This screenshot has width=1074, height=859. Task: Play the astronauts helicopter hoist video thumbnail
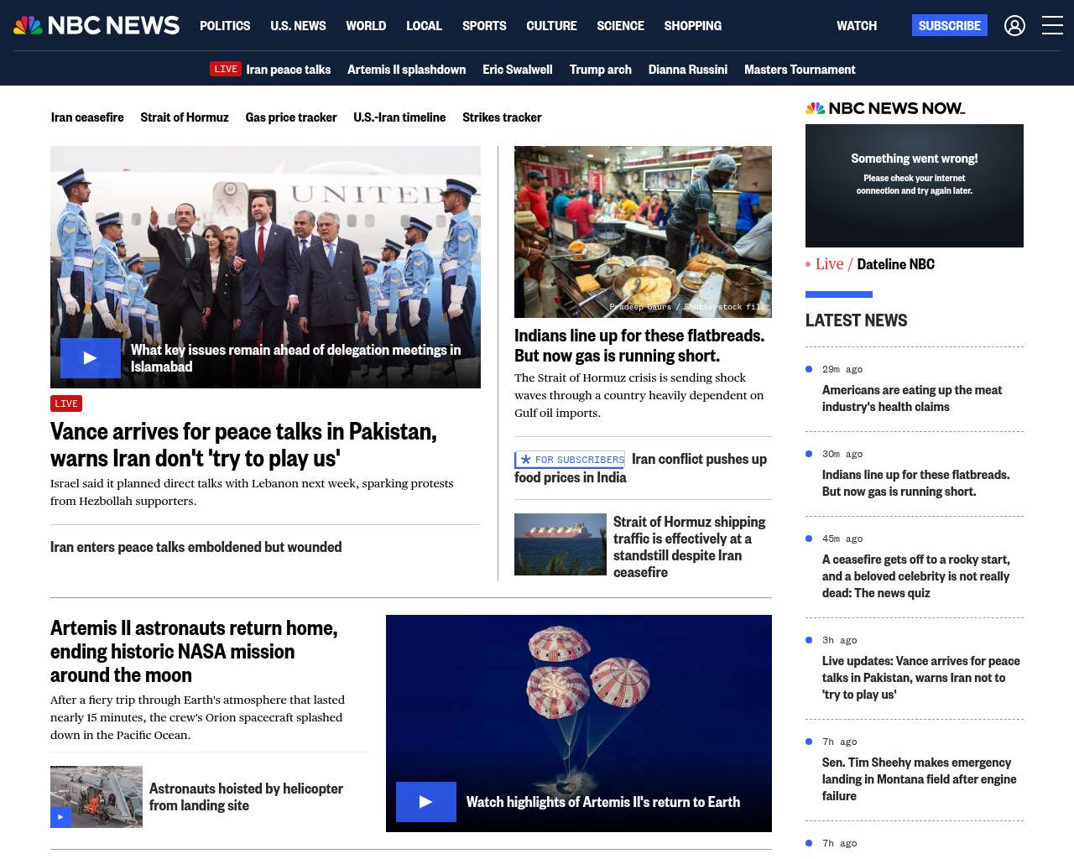(61, 816)
